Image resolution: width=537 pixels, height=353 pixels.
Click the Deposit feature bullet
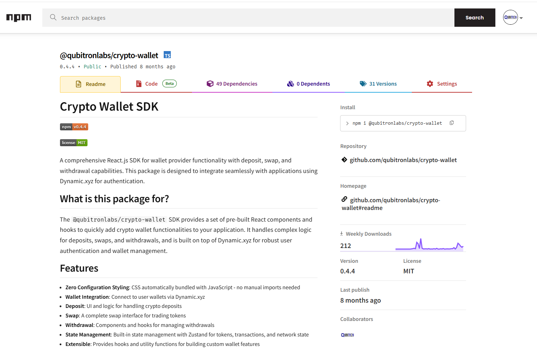(123, 306)
